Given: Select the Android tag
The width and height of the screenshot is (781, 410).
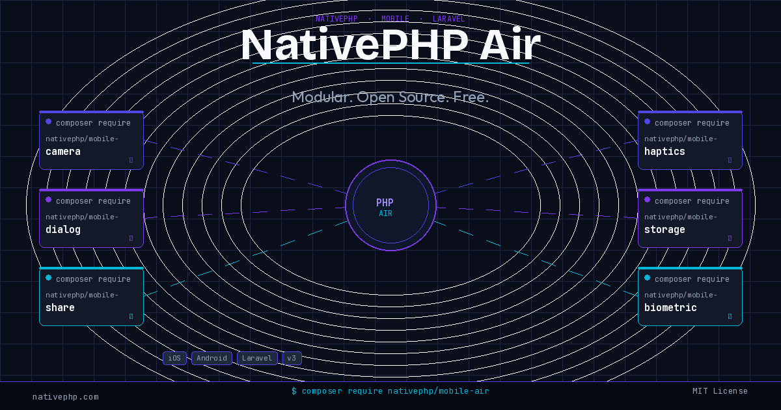Looking at the screenshot, I should pyautogui.click(x=212, y=359).
